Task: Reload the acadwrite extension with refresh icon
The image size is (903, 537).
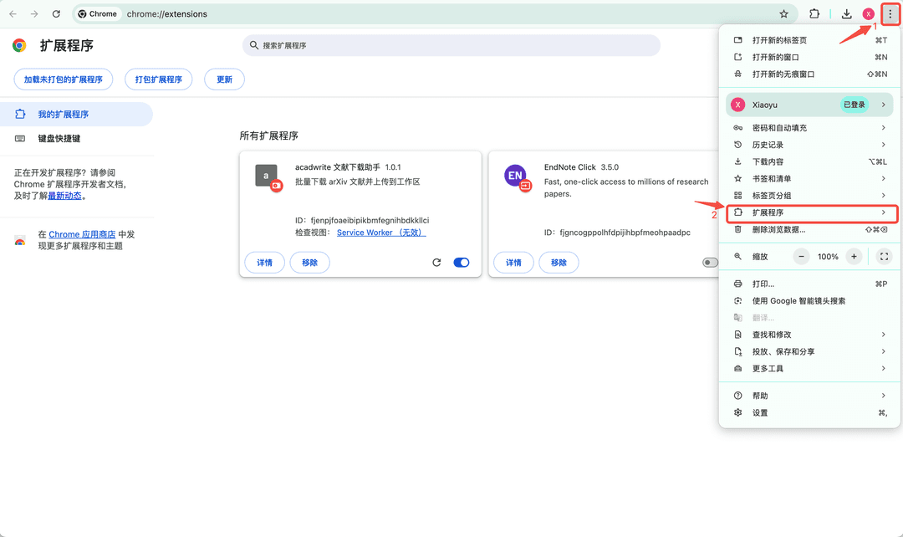Action: click(x=436, y=263)
